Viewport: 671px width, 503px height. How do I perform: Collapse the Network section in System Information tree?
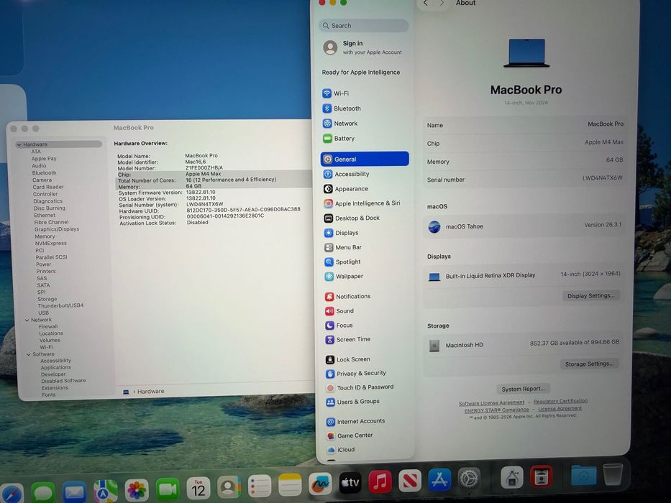click(x=27, y=320)
